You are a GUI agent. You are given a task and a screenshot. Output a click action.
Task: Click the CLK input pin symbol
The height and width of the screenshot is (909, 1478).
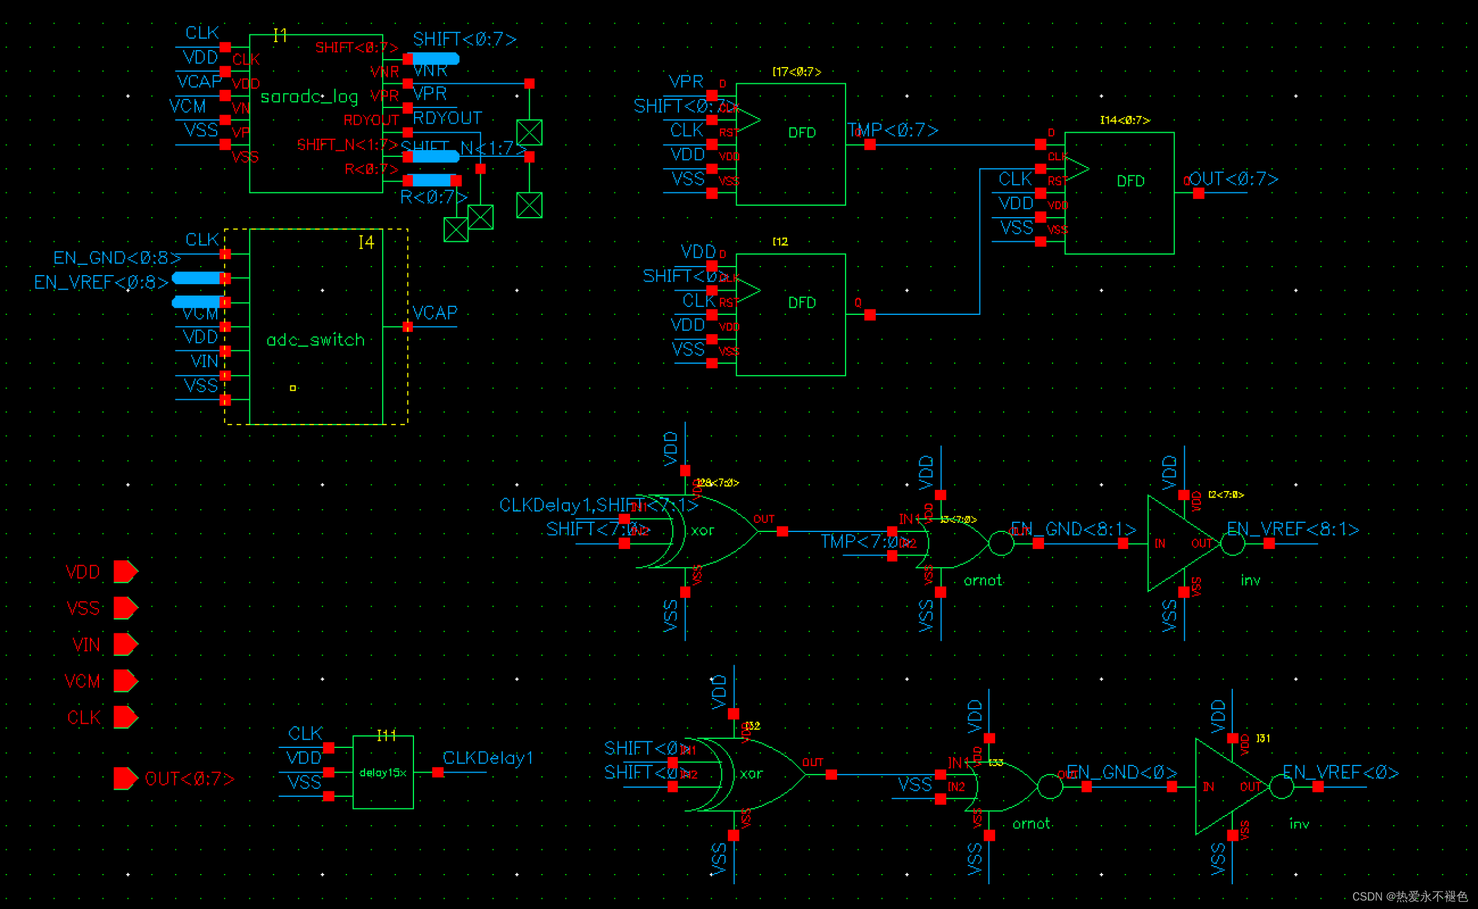coord(126,717)
